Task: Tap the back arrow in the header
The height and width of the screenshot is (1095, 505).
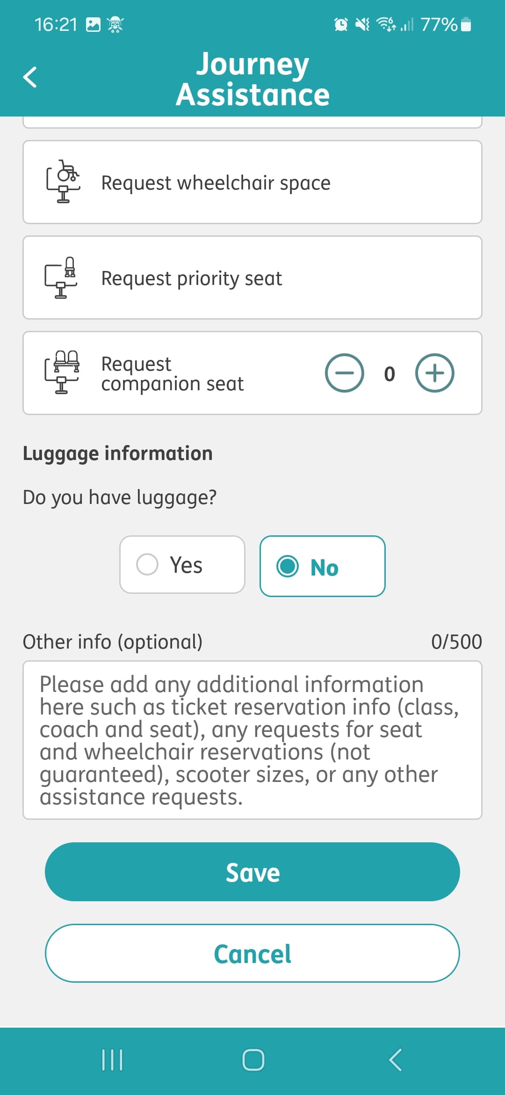Action: pyautogui.click(x=30, y=77)
